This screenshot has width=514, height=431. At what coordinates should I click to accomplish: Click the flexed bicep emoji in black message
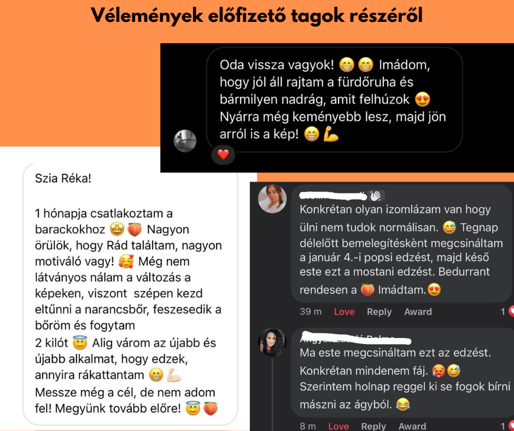coord(331,134)
